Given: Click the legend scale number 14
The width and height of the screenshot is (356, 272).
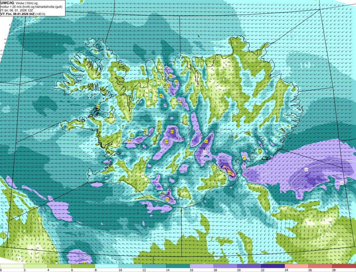Looking at the screenshot, I should coord(167,270).
